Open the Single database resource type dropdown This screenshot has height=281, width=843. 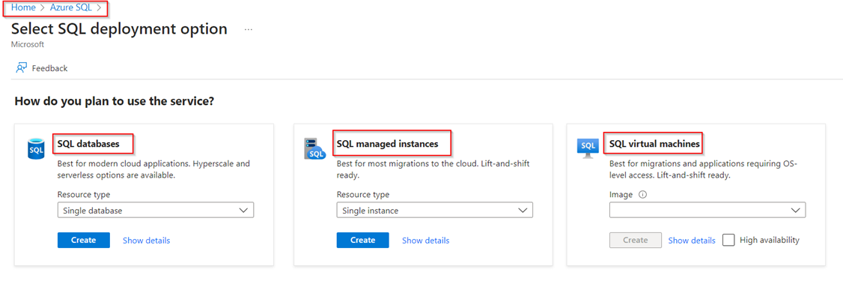pyautogui.click(x=156, y=211)
